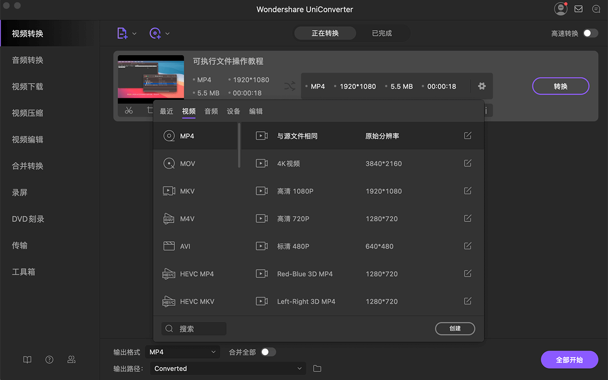
Task: Open output settings gear icon
Action: click(x=482, y=86)
